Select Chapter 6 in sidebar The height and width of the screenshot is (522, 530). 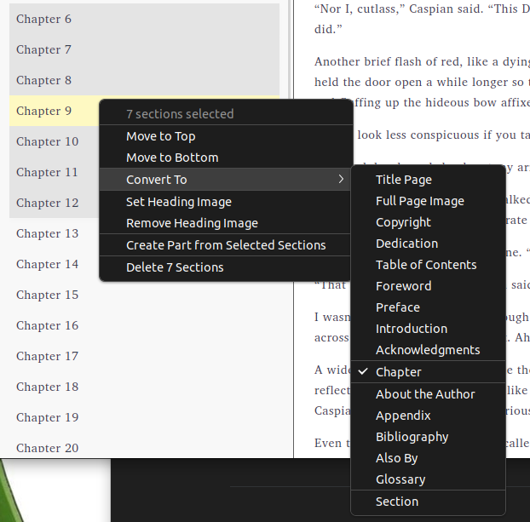(144, 19)
